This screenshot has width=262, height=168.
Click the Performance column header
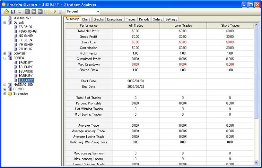[89, 26]
